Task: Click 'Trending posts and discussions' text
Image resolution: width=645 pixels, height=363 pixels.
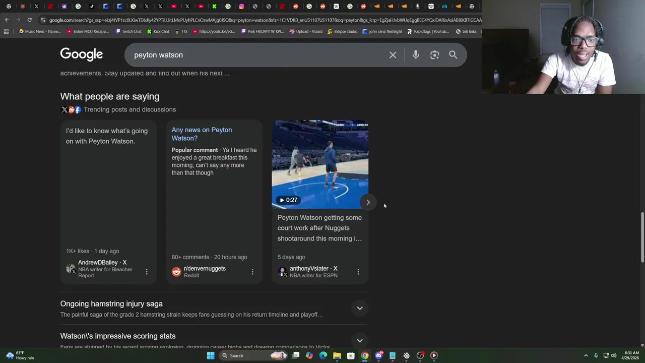Action: tap(130, 109)
